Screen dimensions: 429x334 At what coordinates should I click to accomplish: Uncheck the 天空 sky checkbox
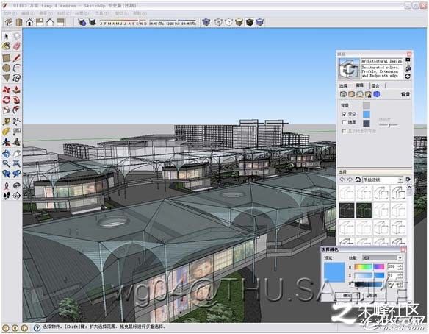(345, 114)
